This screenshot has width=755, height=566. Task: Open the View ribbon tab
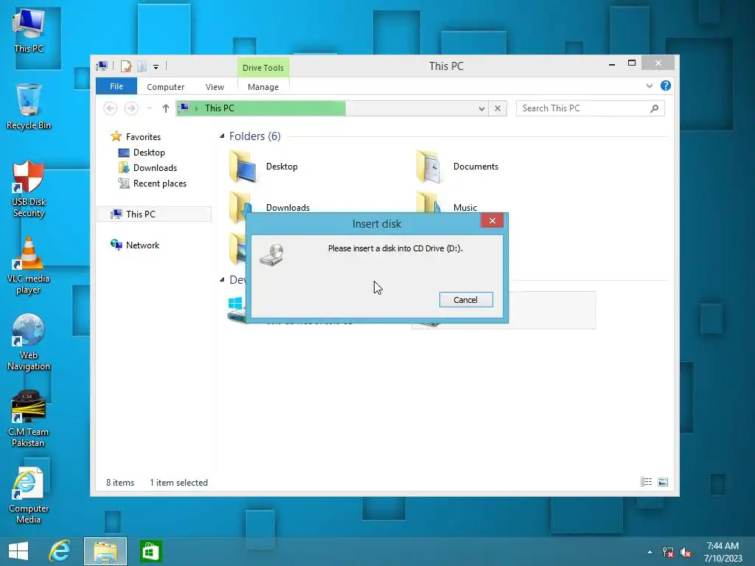pyautogui.click(x=215, y=87)
